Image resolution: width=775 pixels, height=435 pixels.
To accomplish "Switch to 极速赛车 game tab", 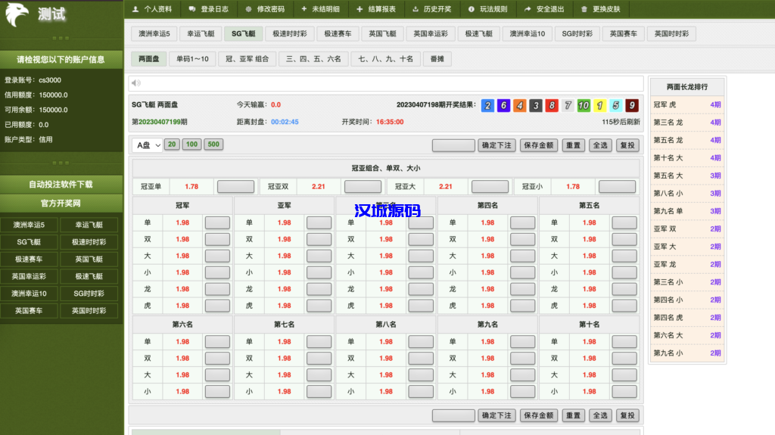I will pyautogui.click(x=338, y=33).
